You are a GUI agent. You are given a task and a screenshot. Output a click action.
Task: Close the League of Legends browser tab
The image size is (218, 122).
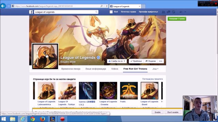pyautogui.click(x=140, y=6)
